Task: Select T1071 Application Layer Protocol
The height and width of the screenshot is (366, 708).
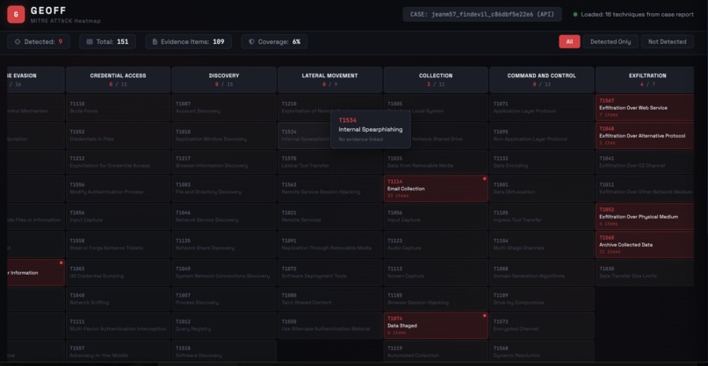Action: [x=542, y=107]
